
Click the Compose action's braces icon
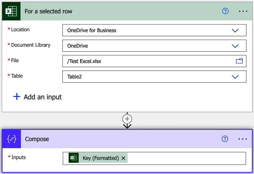coord(11,139)
